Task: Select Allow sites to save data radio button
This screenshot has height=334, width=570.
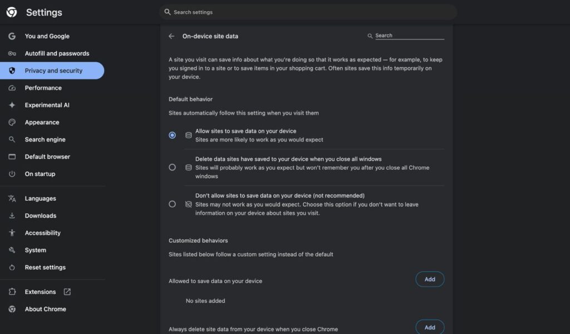Action: tap(173, 135)
